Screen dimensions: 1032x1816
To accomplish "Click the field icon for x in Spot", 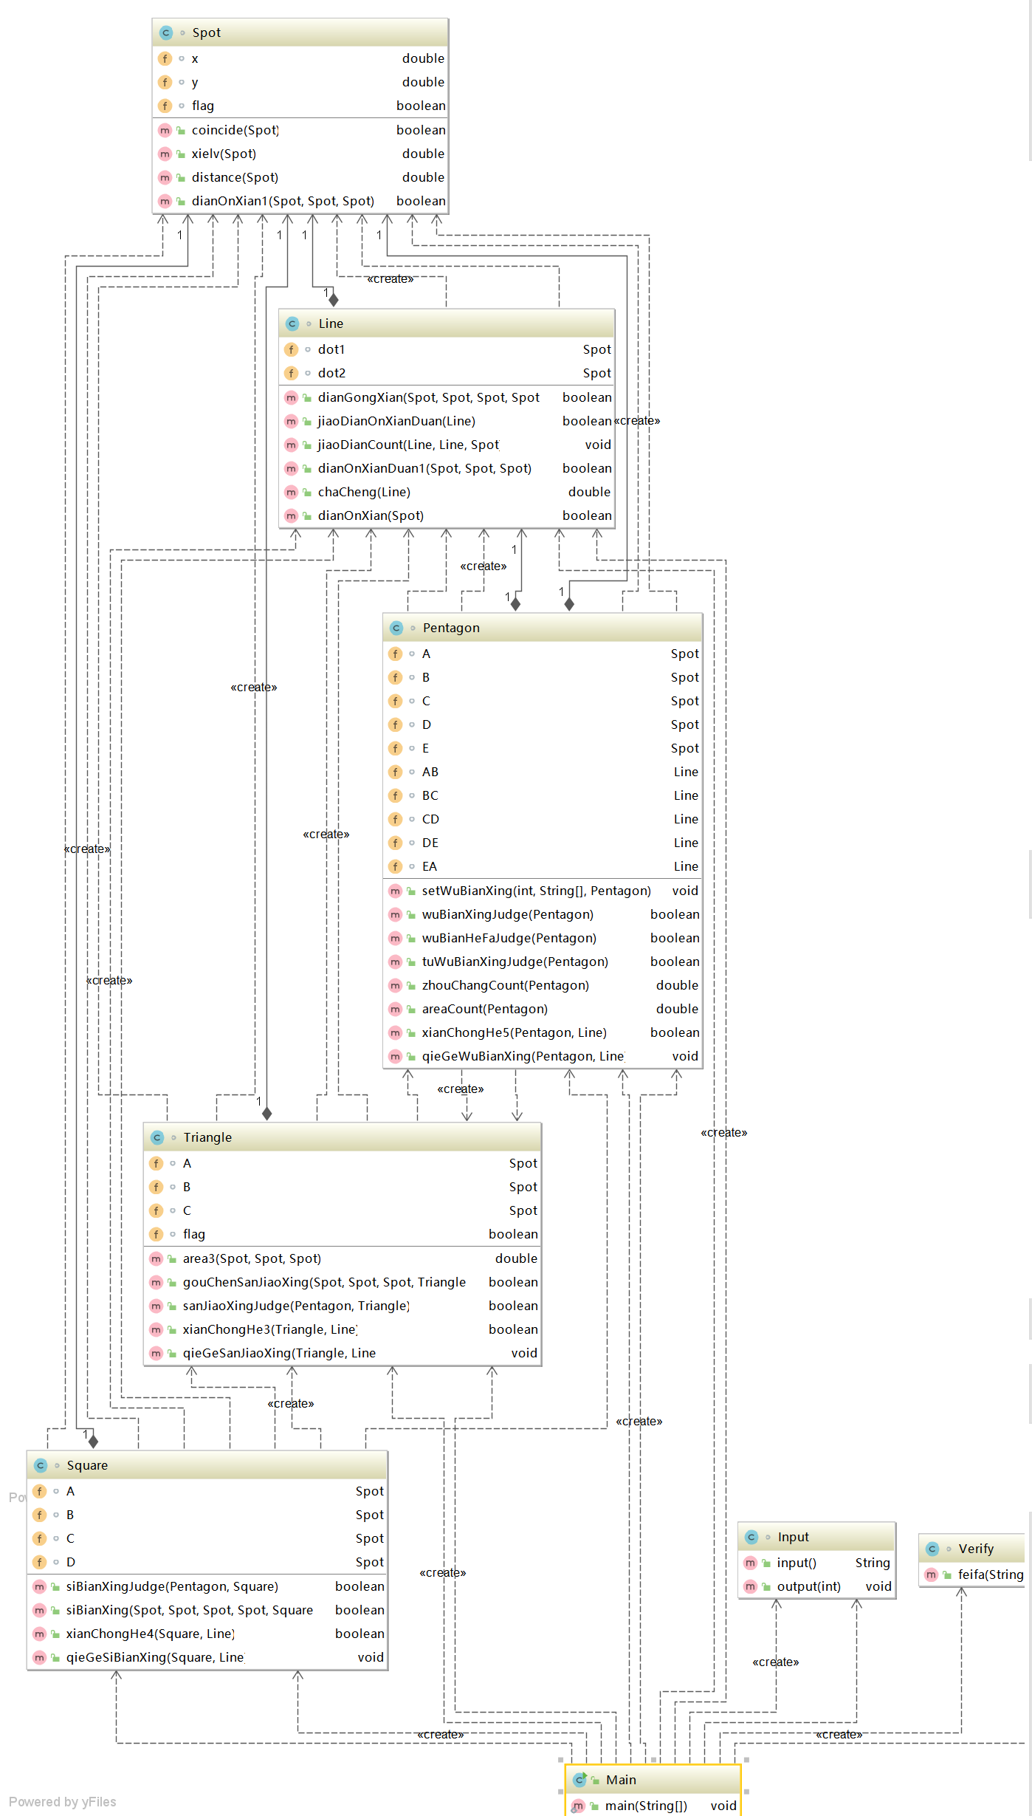I will click(x=165, y=58).
